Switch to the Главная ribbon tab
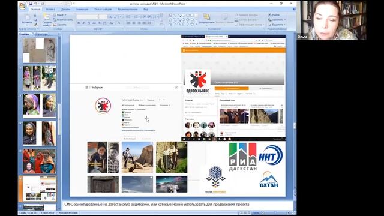Viewport: 384px width, 216px height. point(35,10)
